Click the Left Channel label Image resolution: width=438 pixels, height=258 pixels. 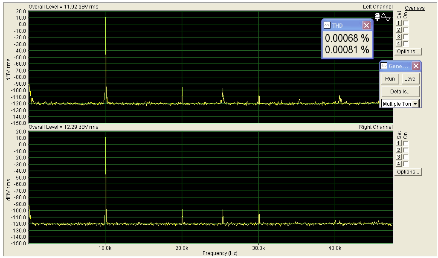tap(378, 7)
